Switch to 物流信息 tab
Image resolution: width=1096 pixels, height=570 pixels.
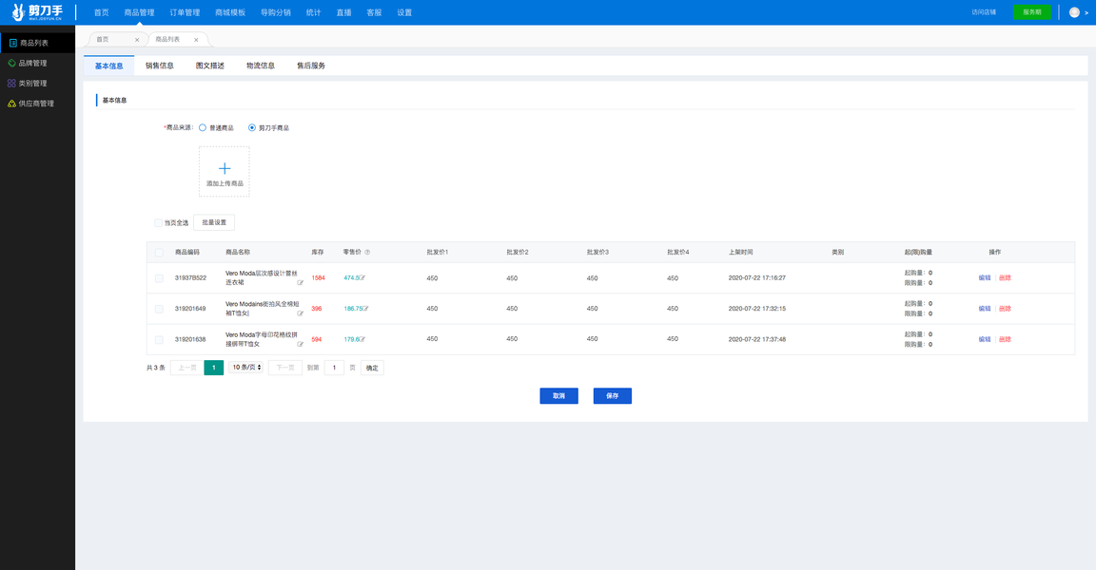point(260,66)
